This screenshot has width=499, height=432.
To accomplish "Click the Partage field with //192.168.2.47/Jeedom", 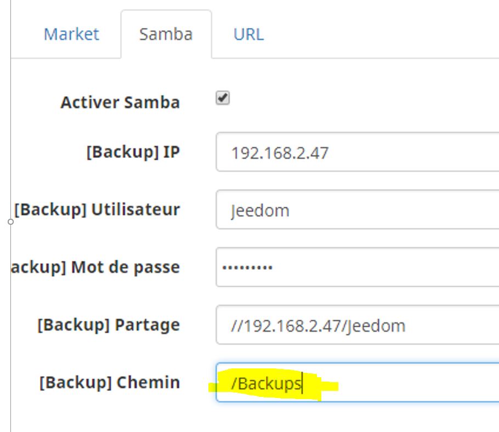I will click(x=356, y=325).
